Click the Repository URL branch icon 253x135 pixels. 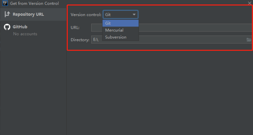[x=7, y=14]
